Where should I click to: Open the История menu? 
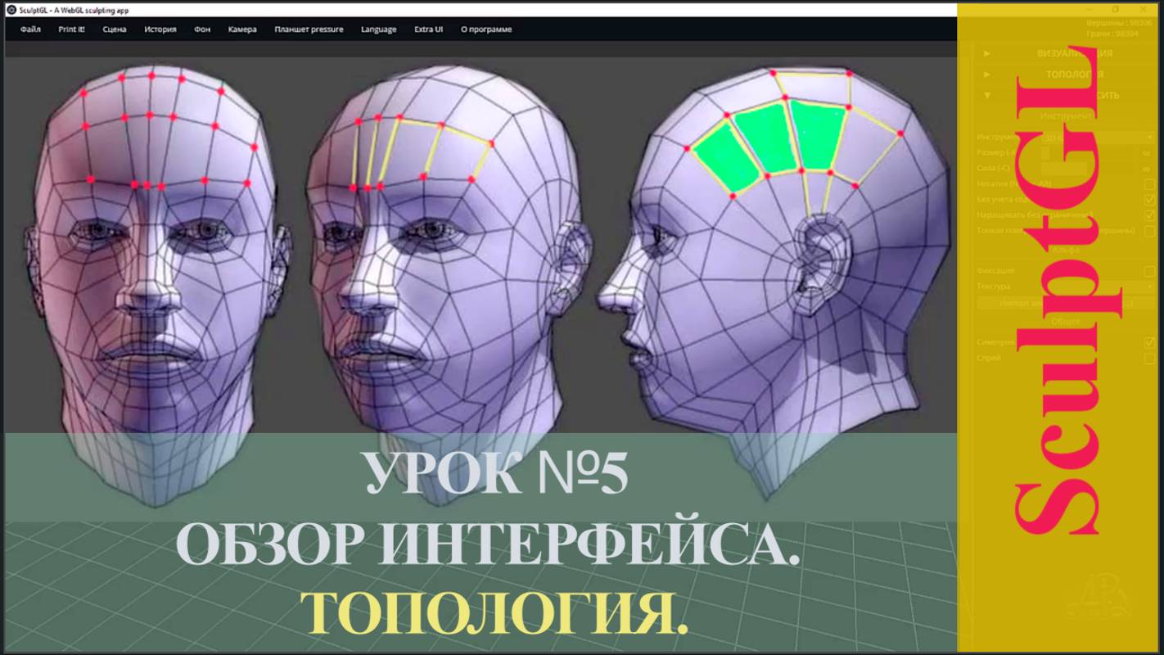click(x=160, y=29)
